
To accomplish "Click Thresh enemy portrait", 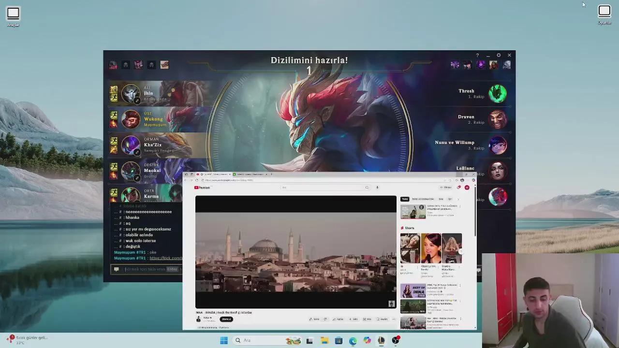I will click(498, 94).
